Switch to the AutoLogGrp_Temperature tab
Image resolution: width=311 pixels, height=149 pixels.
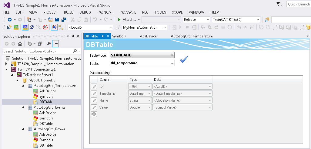coord(192,36)
